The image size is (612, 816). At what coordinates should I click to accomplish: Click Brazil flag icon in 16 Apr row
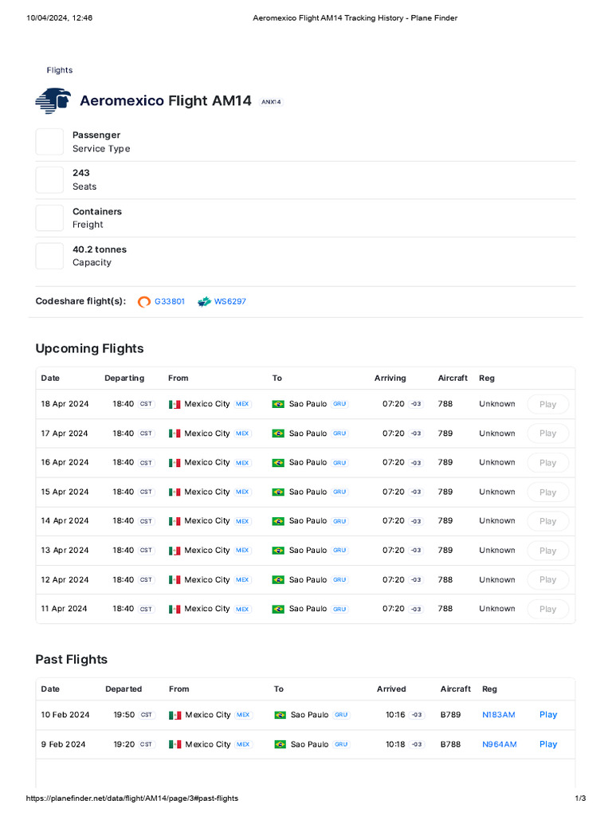pyautogui.click(x=278, y=463)
